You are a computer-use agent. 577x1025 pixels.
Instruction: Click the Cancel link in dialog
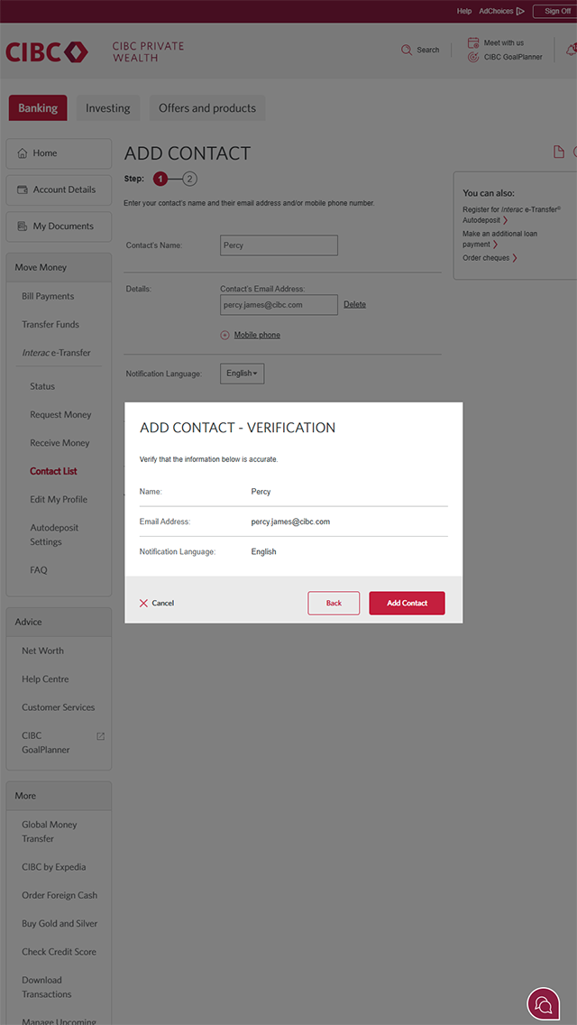click(x=162, y=604)
